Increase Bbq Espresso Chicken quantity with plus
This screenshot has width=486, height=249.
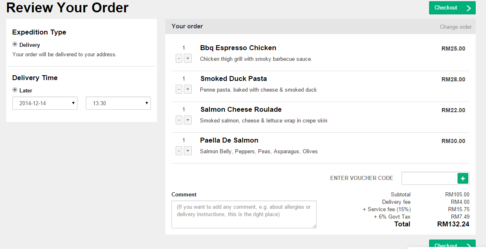[188, 58]
